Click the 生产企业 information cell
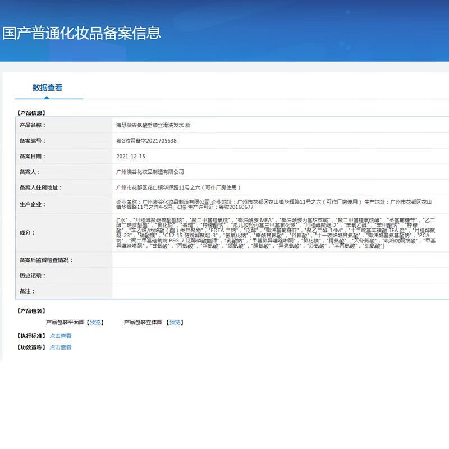Image resolution: width=449 pixels, height=449 pixels. 253,204
